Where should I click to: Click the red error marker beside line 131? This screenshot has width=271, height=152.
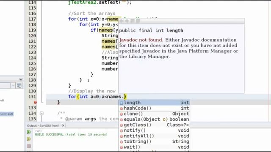(x=35, y=102)
